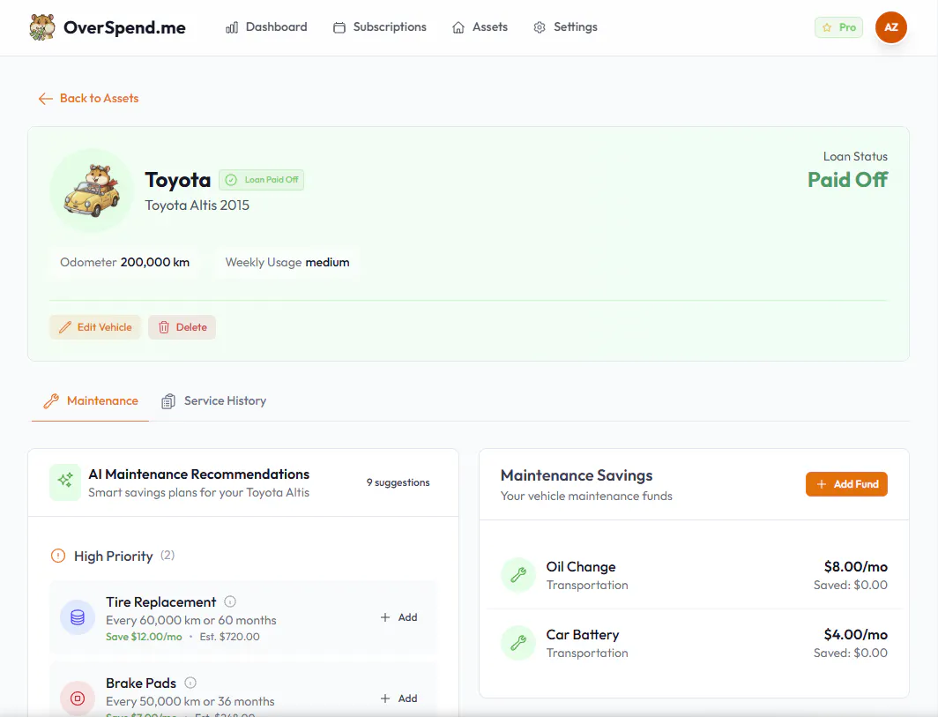This screenshot has width=938, height=717.
Task: Open Settings from the navigation bar
Action: click(x=565, y=27)
